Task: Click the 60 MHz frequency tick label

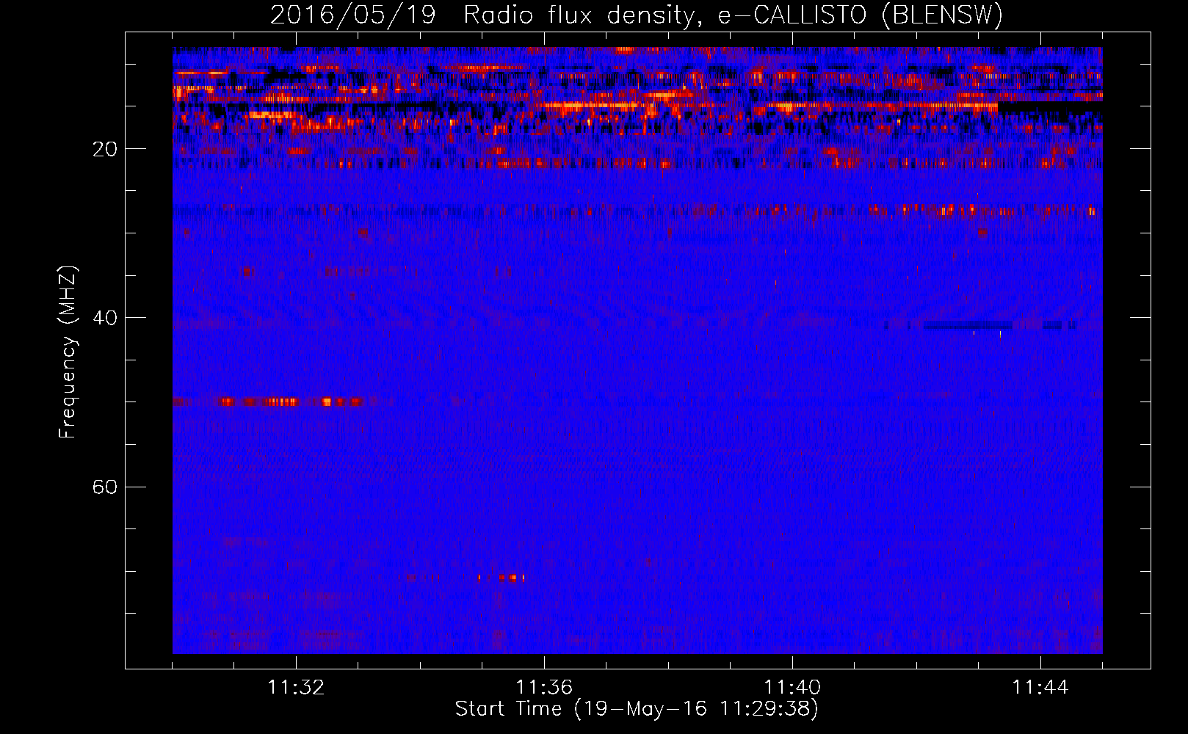Action: (105, 487)
